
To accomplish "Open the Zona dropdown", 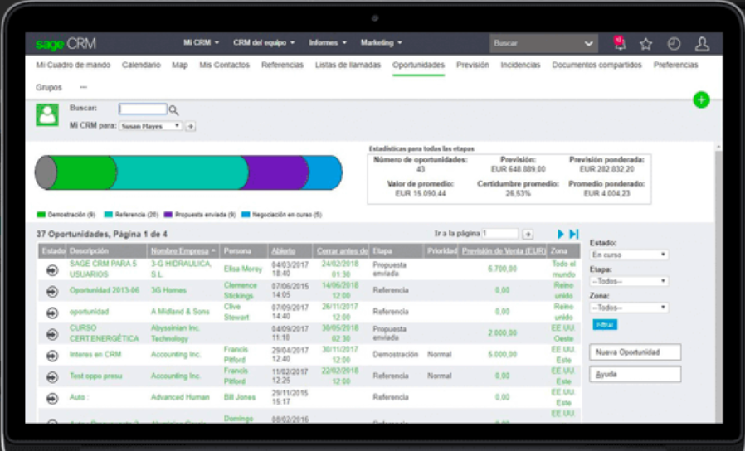I will coord(629,308).
